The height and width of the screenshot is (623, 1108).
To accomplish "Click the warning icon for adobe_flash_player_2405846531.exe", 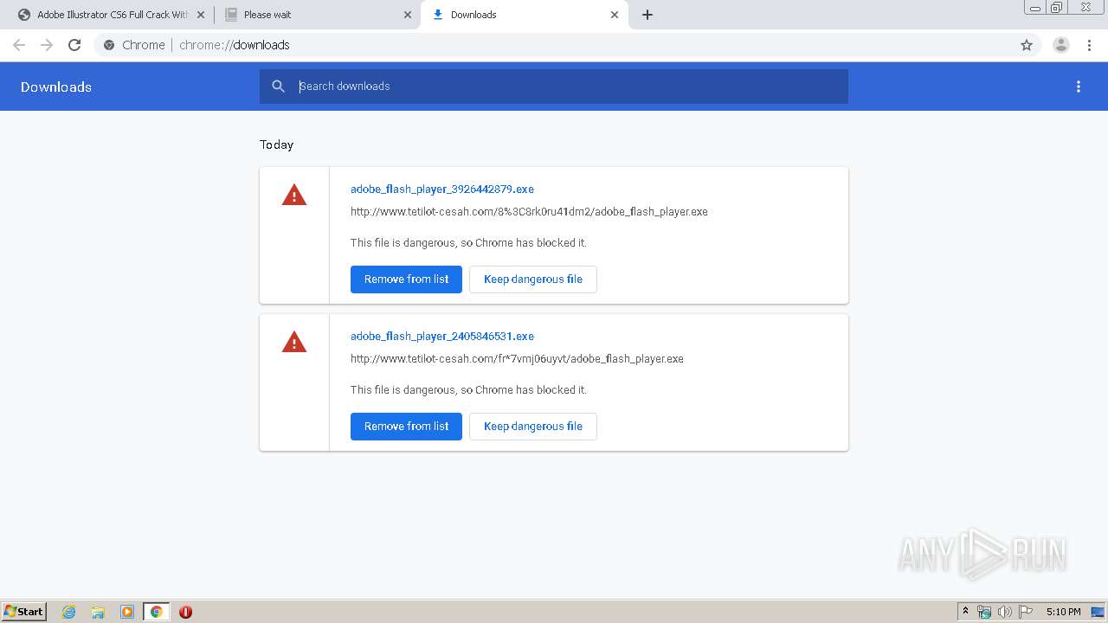I will [294, 343].
